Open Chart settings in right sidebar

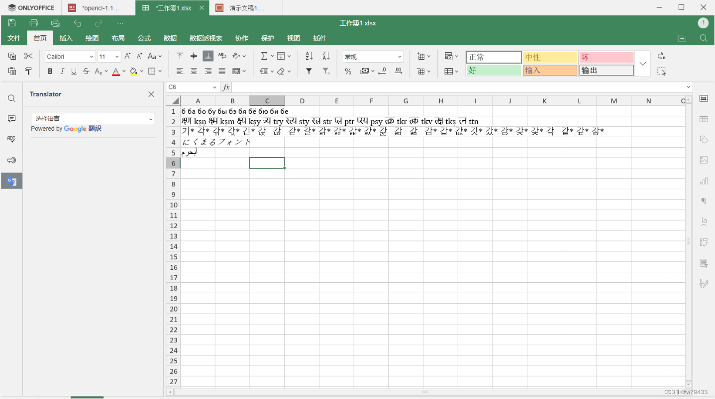coord(704,180)
